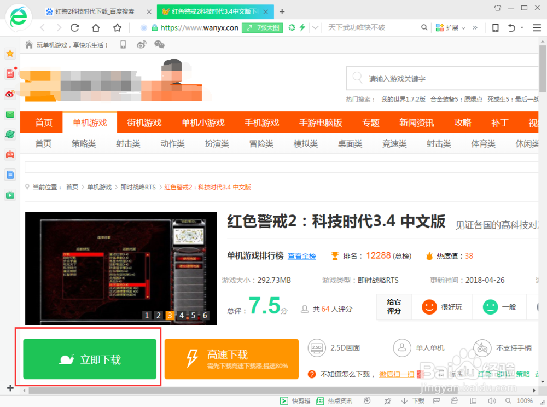Image resolution: width=547 pixels, height=407 pixels.
Task: Click the mobile phone icon on site header
Action: click(x=123, y=45)
